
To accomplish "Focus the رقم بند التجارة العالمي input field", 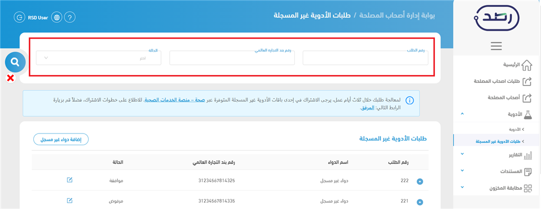I will (232, 58).
